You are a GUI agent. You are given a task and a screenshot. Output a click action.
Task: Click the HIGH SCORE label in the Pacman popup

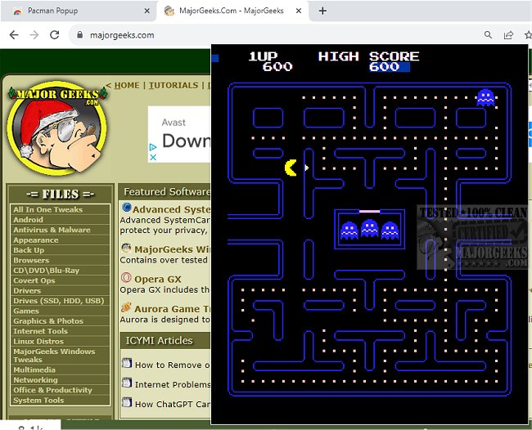(369, 56)
